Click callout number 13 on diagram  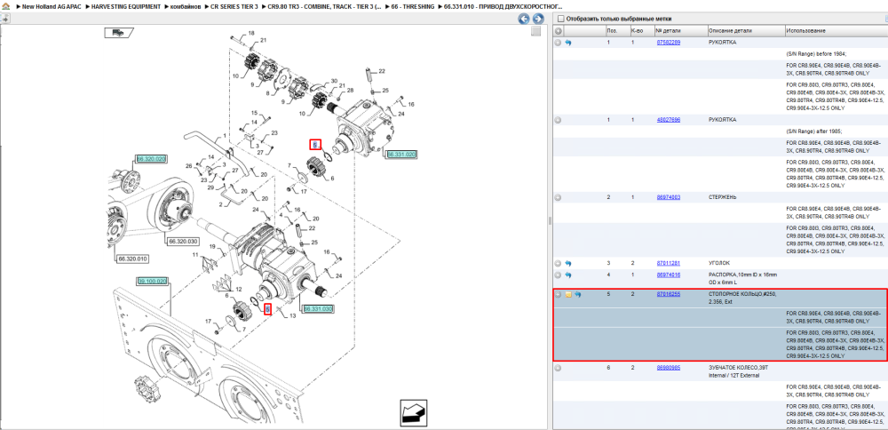292,316
